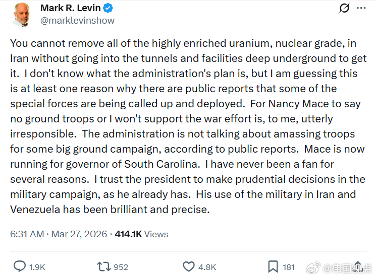376x278 pixels.
Task: Click the 952 reposts count
Action: (x=121, y=267)
